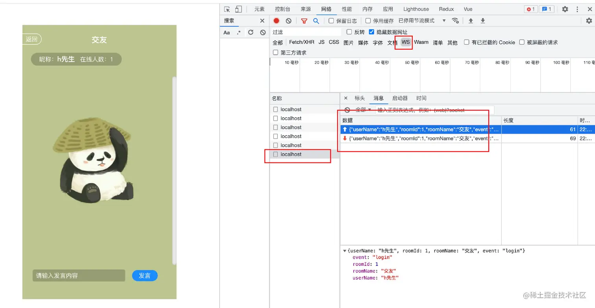Activate the inspect element picker icon

coord(227,9)
